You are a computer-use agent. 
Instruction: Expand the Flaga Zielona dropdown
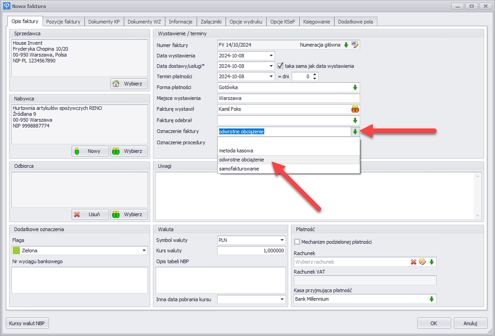[144, 251]
